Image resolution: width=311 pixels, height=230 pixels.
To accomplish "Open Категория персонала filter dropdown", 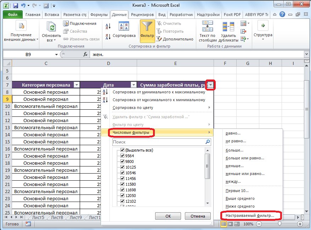I will coord(77,85).
